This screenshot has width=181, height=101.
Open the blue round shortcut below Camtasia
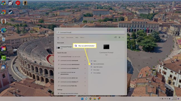coord(4,67)
